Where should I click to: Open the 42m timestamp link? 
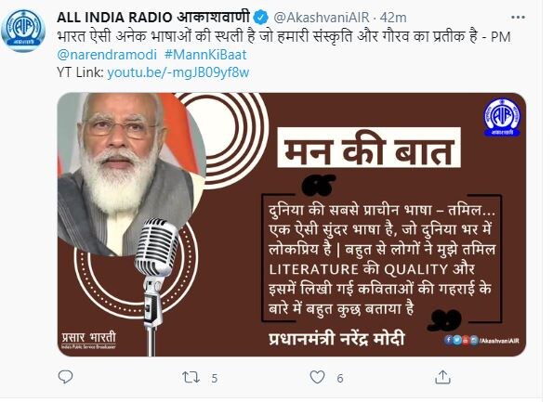(x=393, y=18)
